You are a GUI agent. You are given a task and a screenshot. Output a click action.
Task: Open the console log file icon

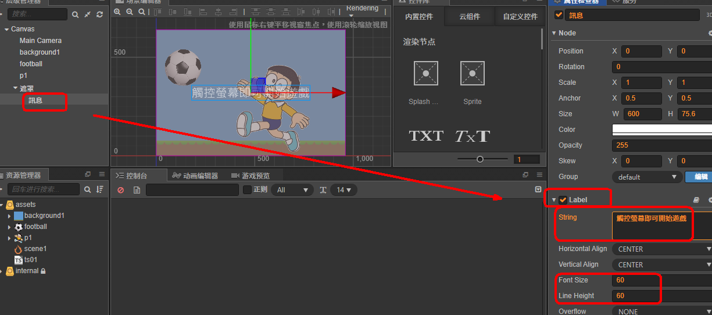click(x=137, y=190)
